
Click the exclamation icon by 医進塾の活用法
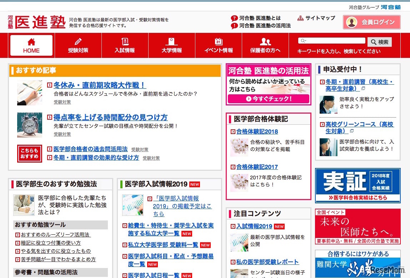[234, 26]
